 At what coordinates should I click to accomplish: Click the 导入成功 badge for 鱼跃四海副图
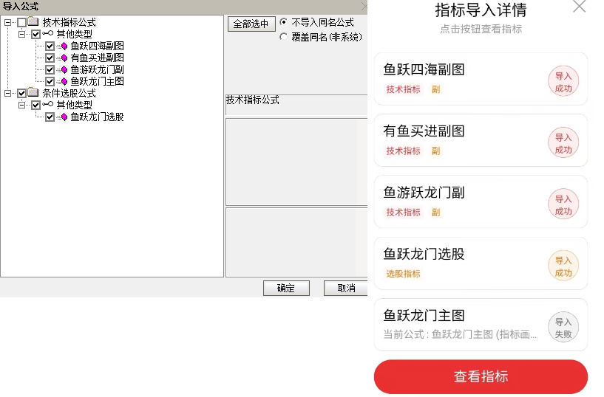click(563, 81)
